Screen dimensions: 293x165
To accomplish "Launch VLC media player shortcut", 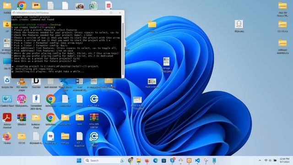I will tap(22, 82).
